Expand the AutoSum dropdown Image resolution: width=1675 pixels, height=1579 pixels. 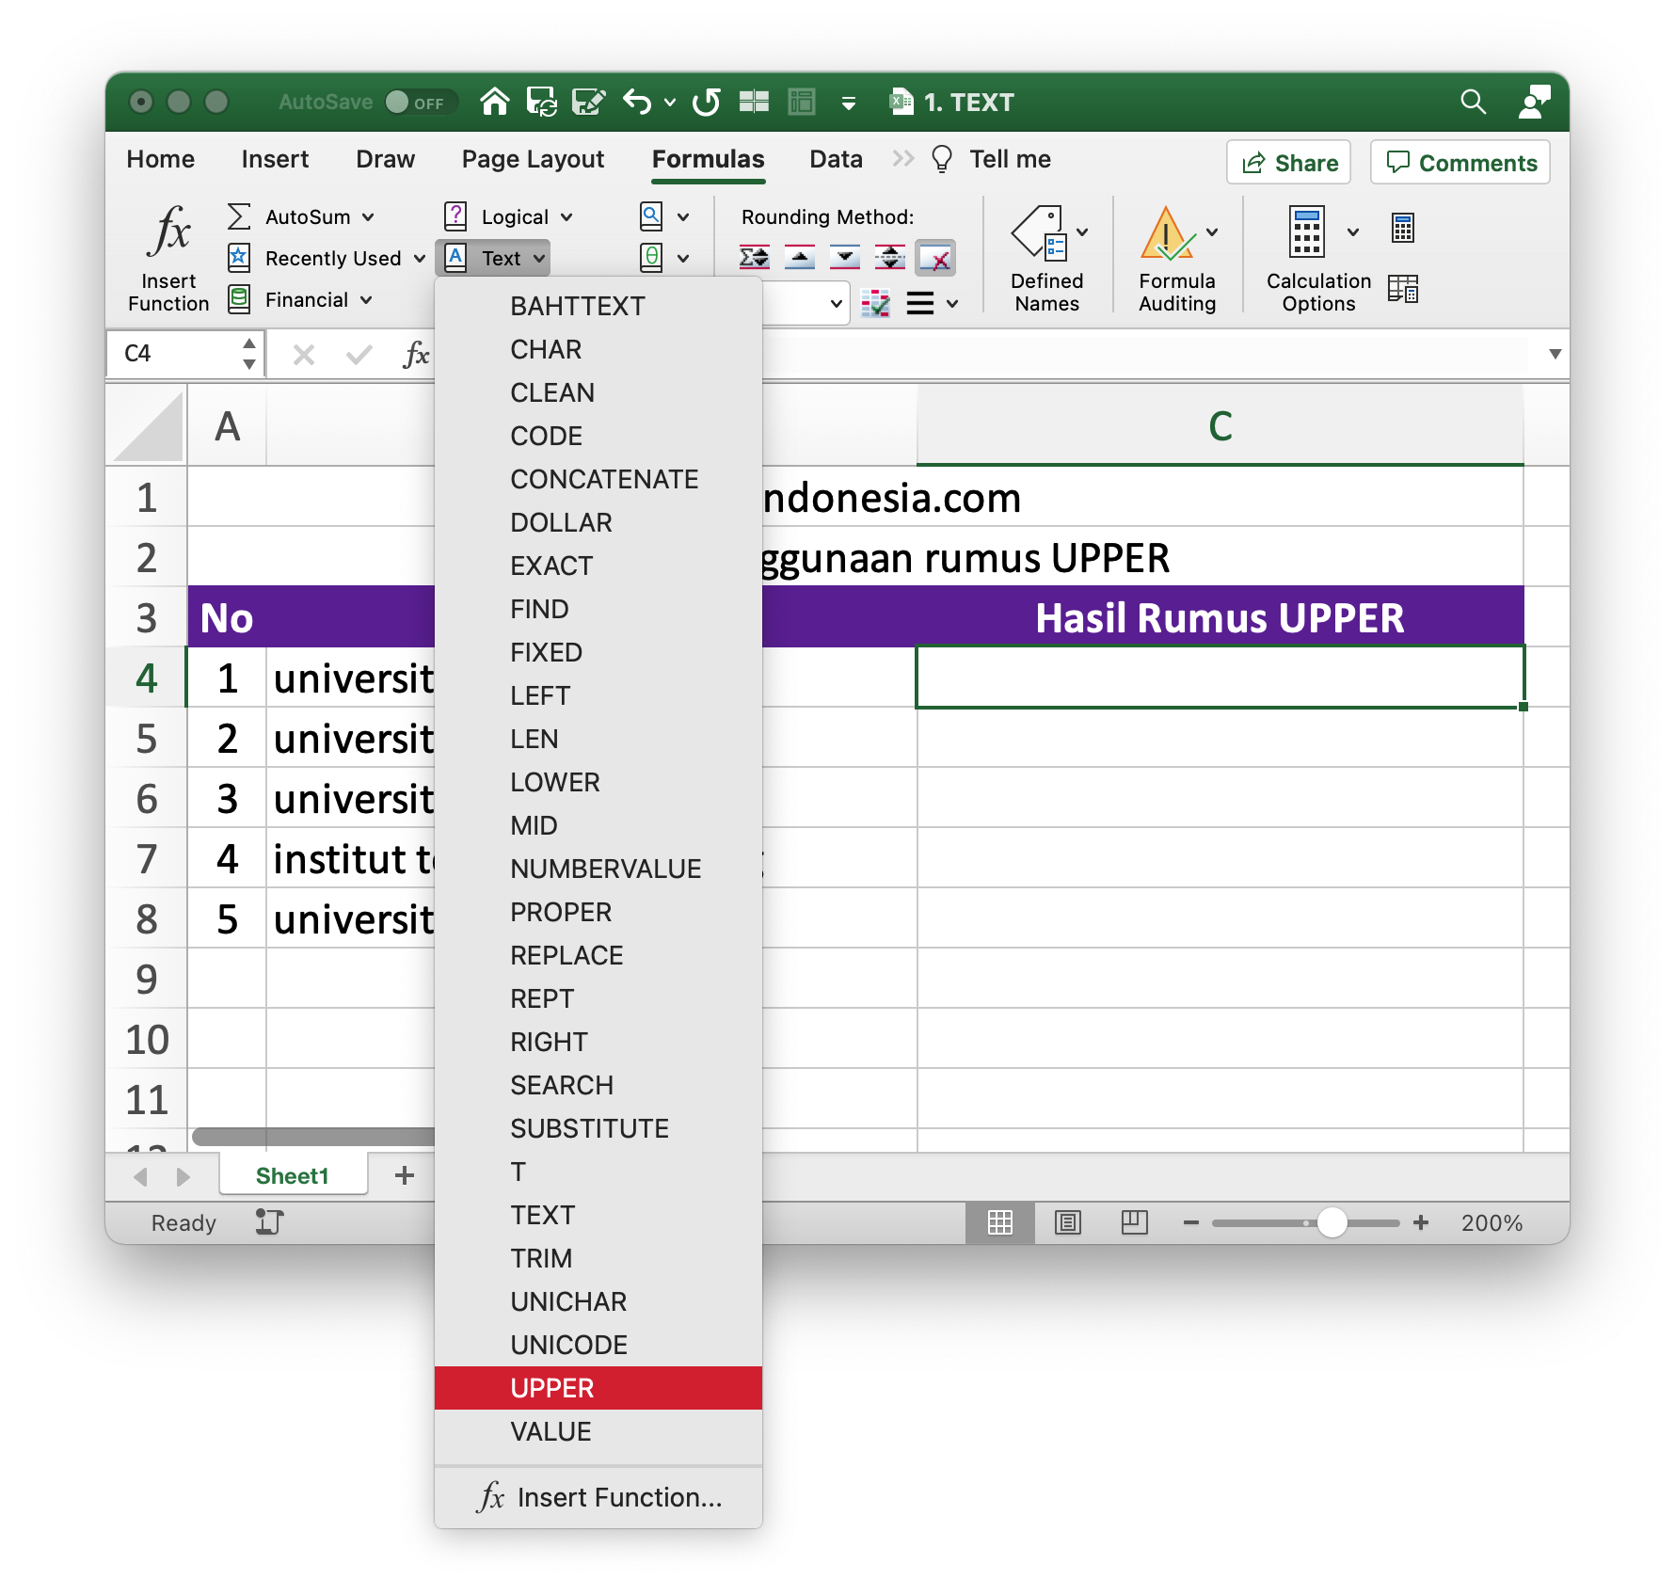pos(368,217)
